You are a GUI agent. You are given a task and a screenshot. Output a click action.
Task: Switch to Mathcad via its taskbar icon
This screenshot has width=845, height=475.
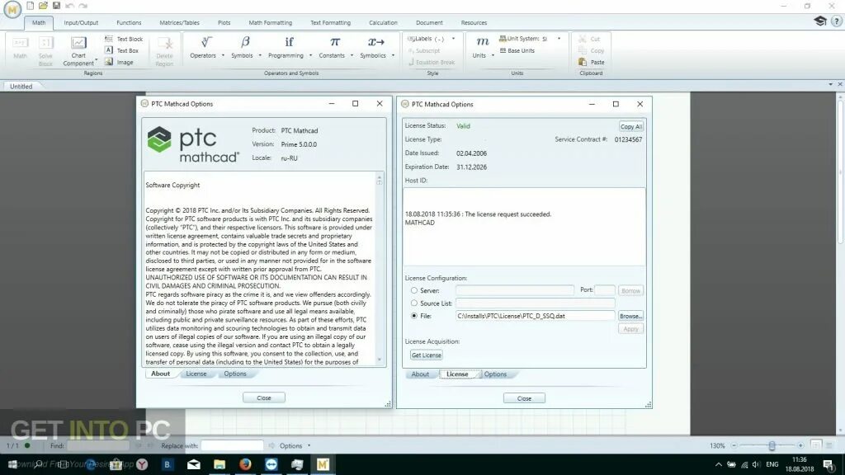pyautogui.click(x=323, y=464)
